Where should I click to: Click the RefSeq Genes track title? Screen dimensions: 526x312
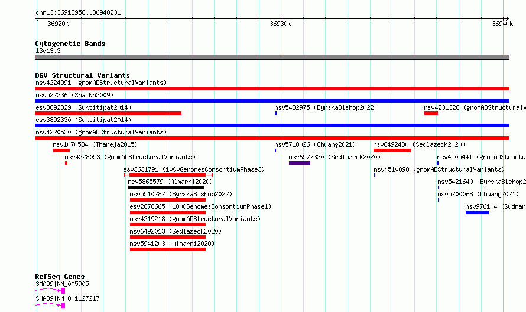(60, 277)
